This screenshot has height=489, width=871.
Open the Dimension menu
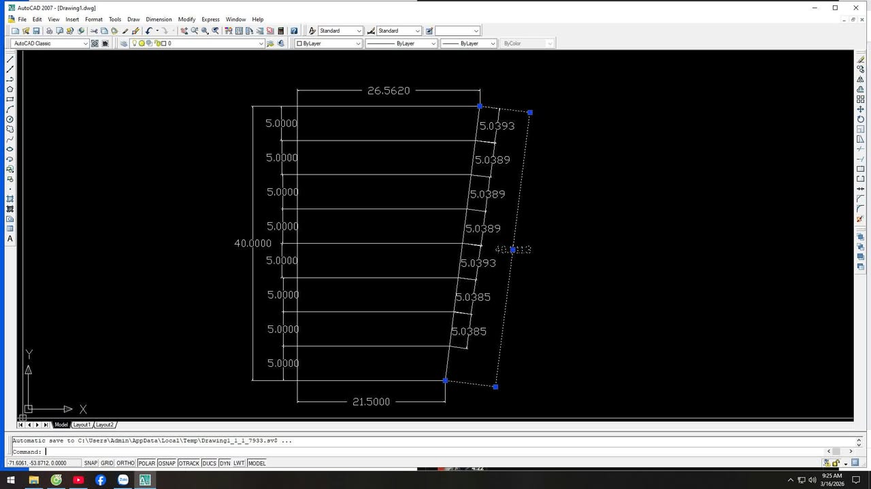(159, 20)
